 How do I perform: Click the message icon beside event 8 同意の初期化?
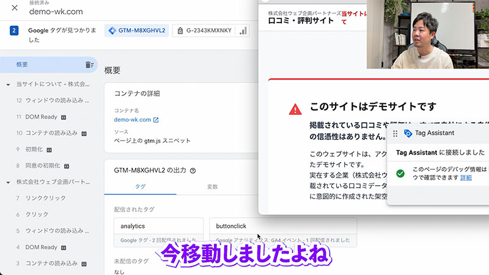[x=67, y=166]
